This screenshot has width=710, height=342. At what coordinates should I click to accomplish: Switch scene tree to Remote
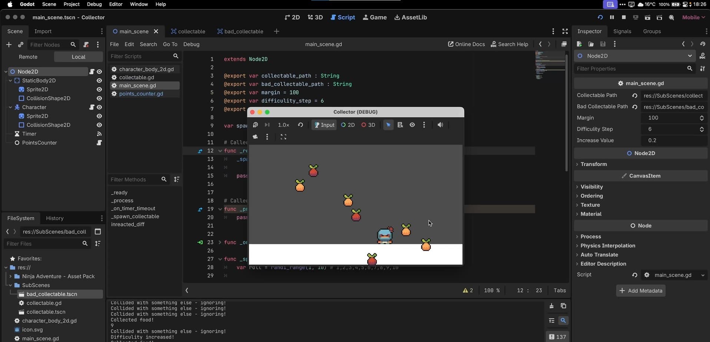pos(28,57)
